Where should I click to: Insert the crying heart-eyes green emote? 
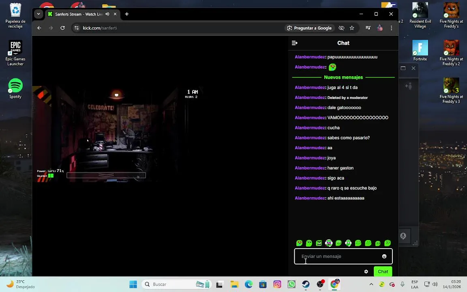299,243
